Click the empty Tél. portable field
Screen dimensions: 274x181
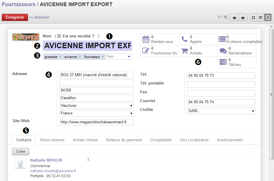(x=221, y=84)
